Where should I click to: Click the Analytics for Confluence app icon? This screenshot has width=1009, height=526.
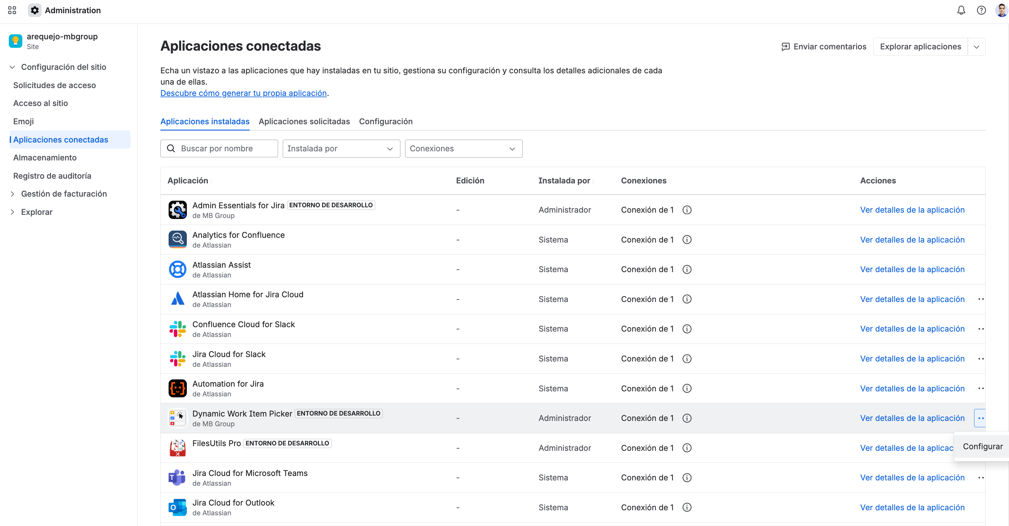click(x=177, y=240)
